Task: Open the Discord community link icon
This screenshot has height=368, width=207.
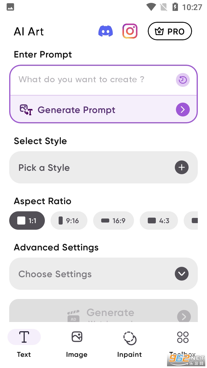Action: pyautogui.click(x=106, y=31)
